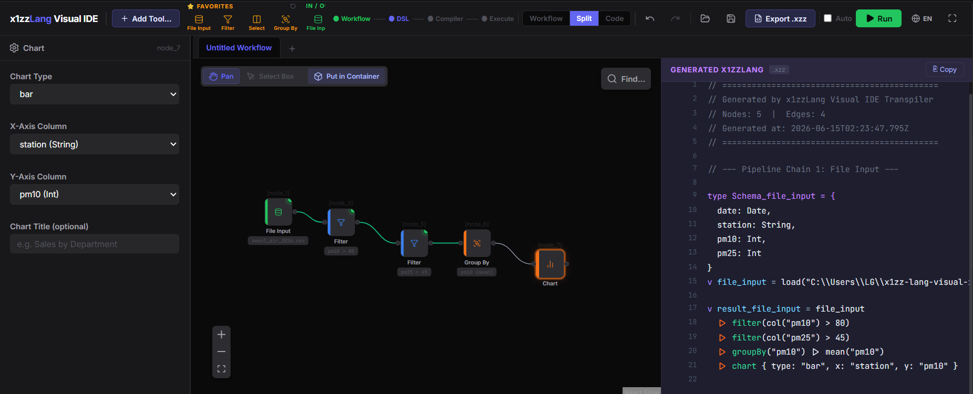Run the workflow
The image size is (973, 394).
(878, 18)
